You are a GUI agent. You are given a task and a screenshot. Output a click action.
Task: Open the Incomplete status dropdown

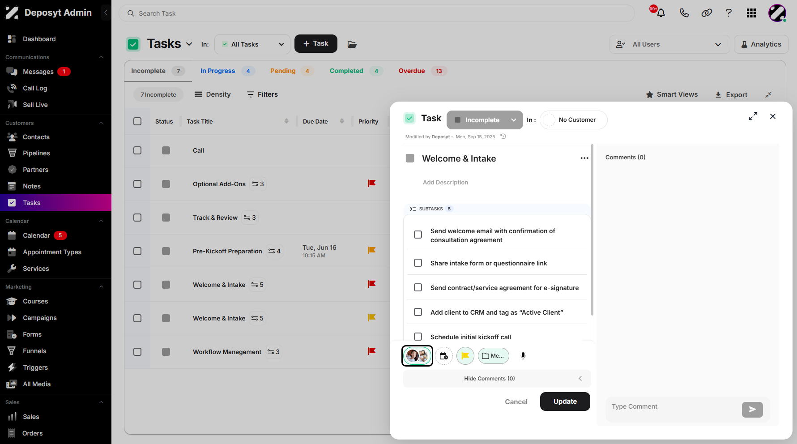point(485,120)
